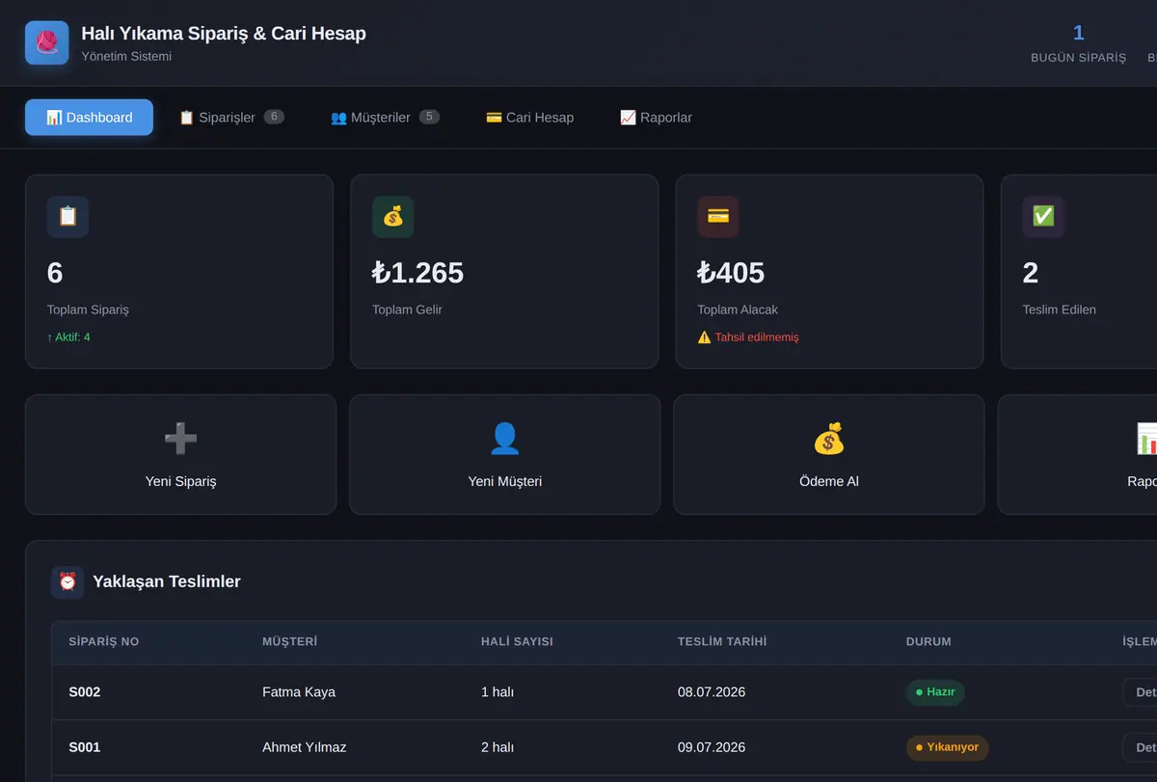The image size is (1157, 782).
Task: Click the '2 halı' cell for S001
Action: 498,747
